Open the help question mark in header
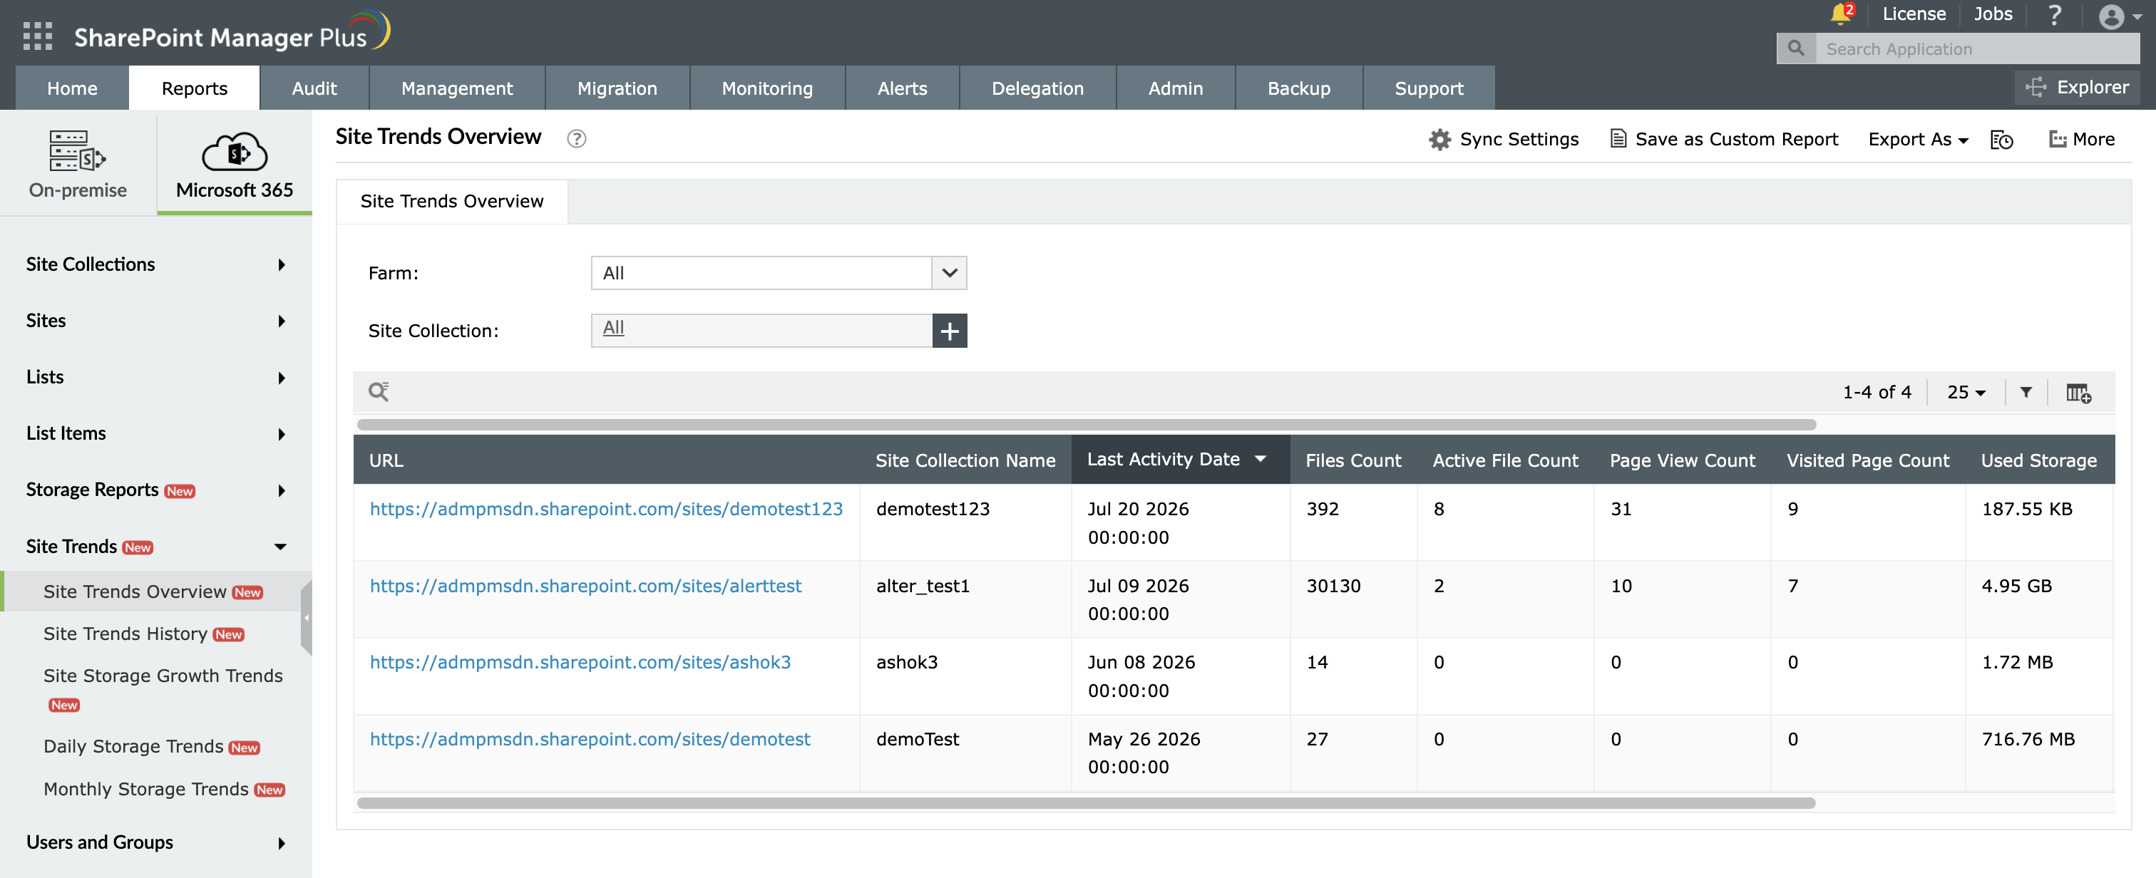This screenshot has height=878, width=2156. 2054,15
